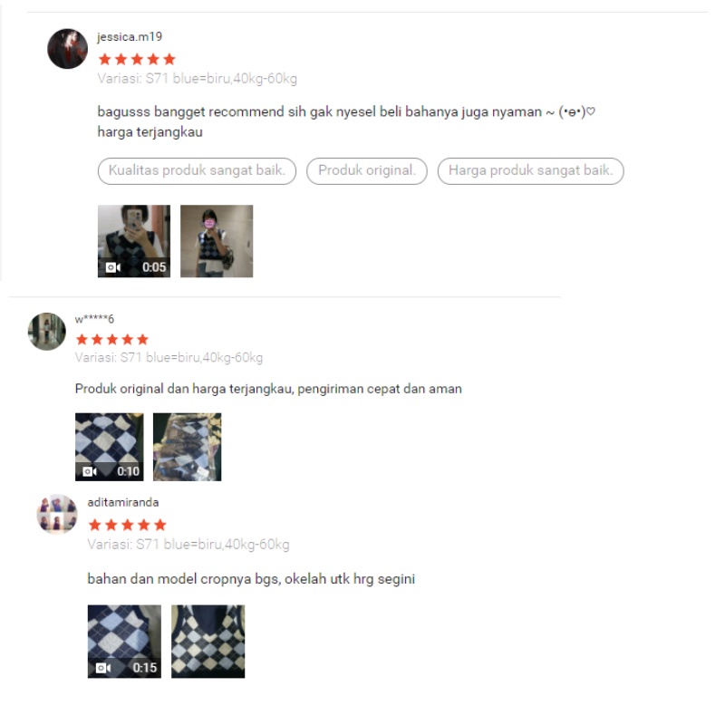This screenshot has height=725, width=725.
Task: Open w*****6's packaged vest photo
Action: 188,447
